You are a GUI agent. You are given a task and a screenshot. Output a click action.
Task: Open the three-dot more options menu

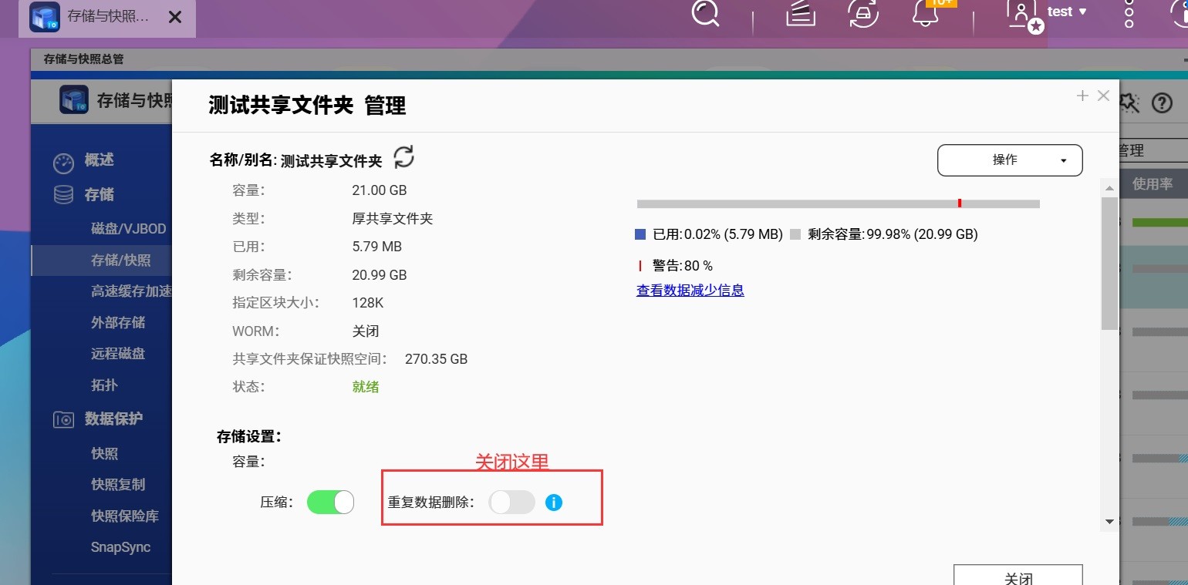tap(1129, 13)
